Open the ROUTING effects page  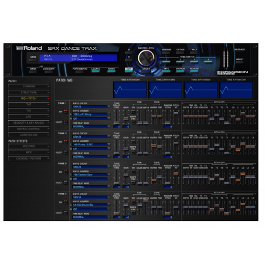(29, 146)
